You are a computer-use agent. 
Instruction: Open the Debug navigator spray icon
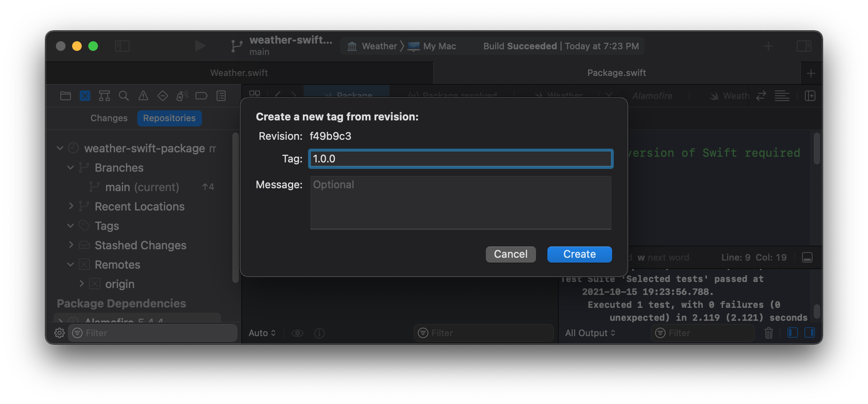pos(182,96)
